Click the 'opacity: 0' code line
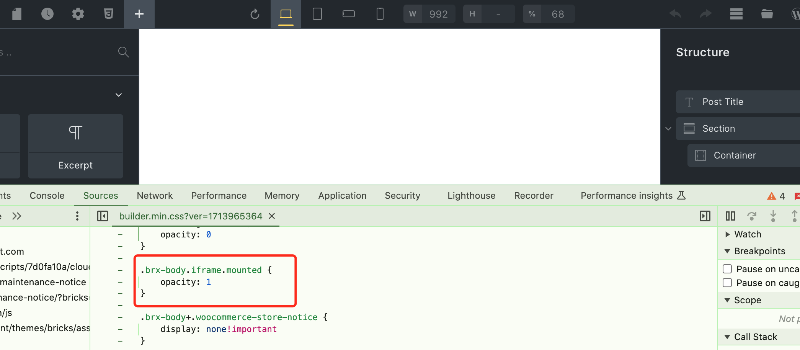 (186, 234)
